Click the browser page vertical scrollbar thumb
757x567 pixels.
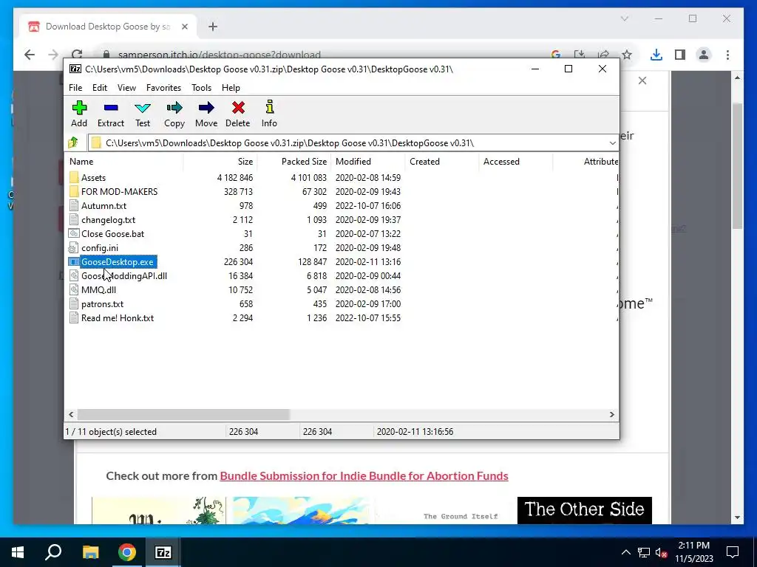point(737,165)
